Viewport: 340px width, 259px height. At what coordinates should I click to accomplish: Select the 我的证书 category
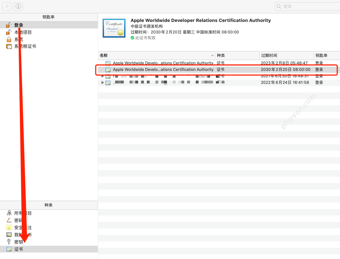point(49,235)
